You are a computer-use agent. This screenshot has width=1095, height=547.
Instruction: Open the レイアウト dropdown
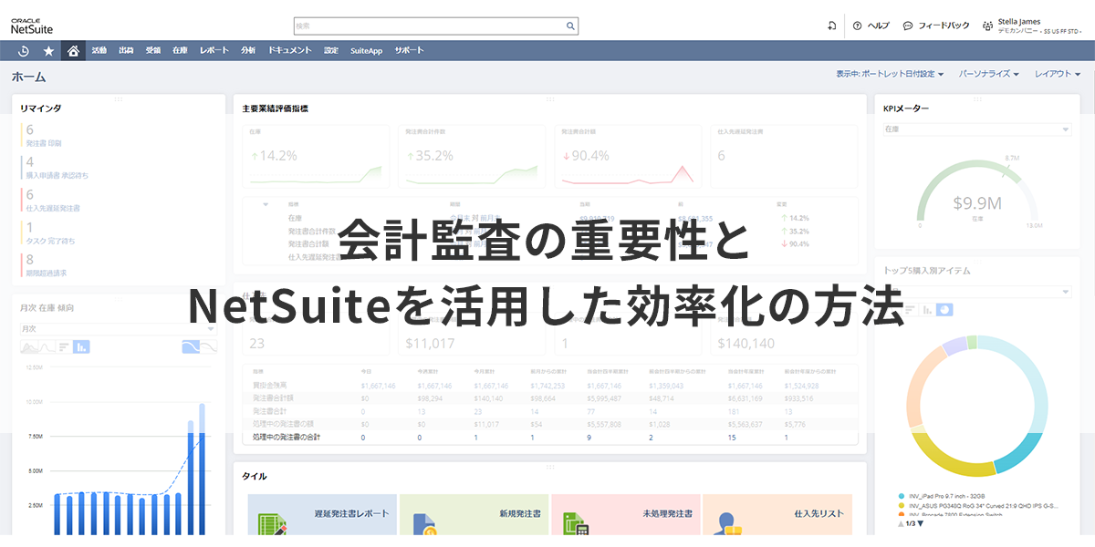(x=1058, y=74)
